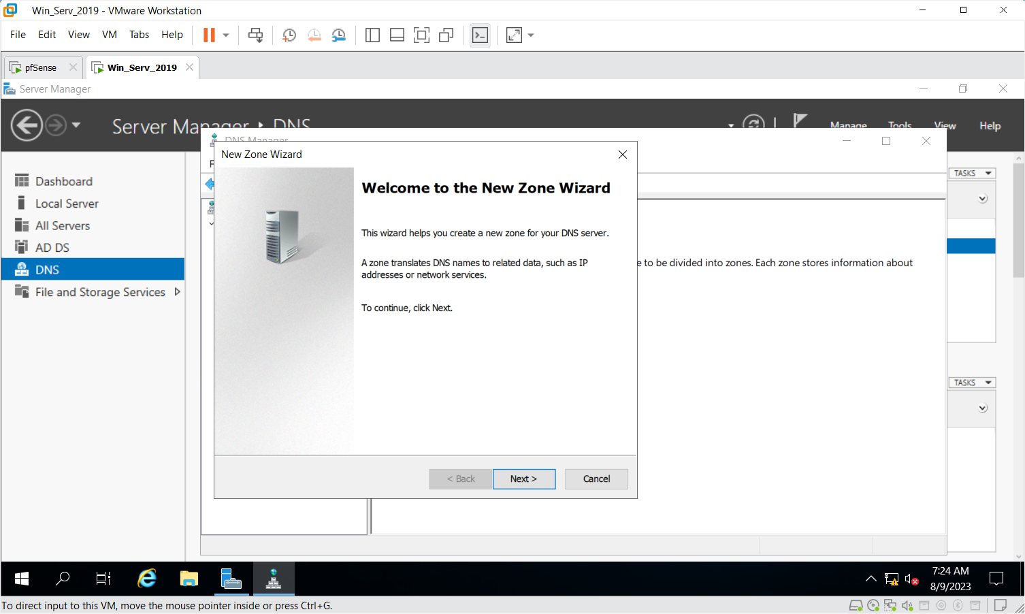Click the VMware network adapter status icon
Viewport: 1025px width, 614px height.
[890, 605]
